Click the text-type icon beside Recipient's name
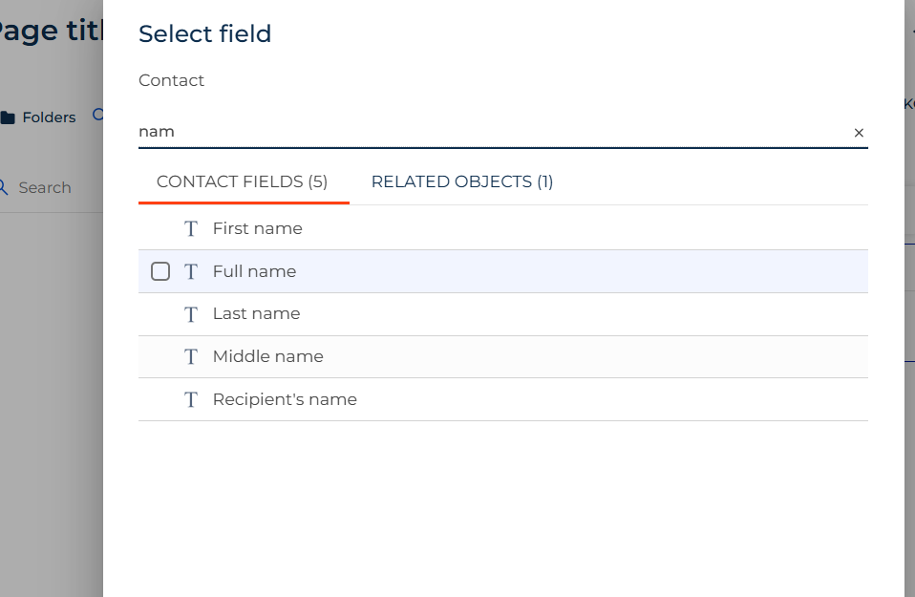The height and width of the screenshot is (597, 915). [x=191, y=399]
